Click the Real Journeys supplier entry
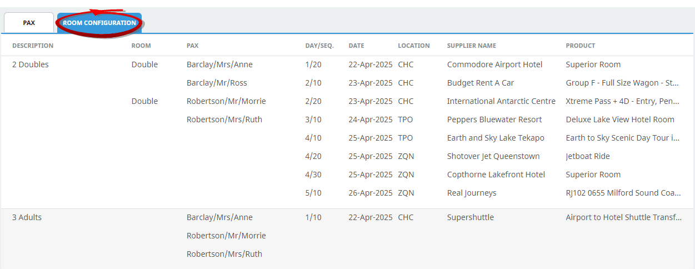Screen dimensions: 695x269 471,193
